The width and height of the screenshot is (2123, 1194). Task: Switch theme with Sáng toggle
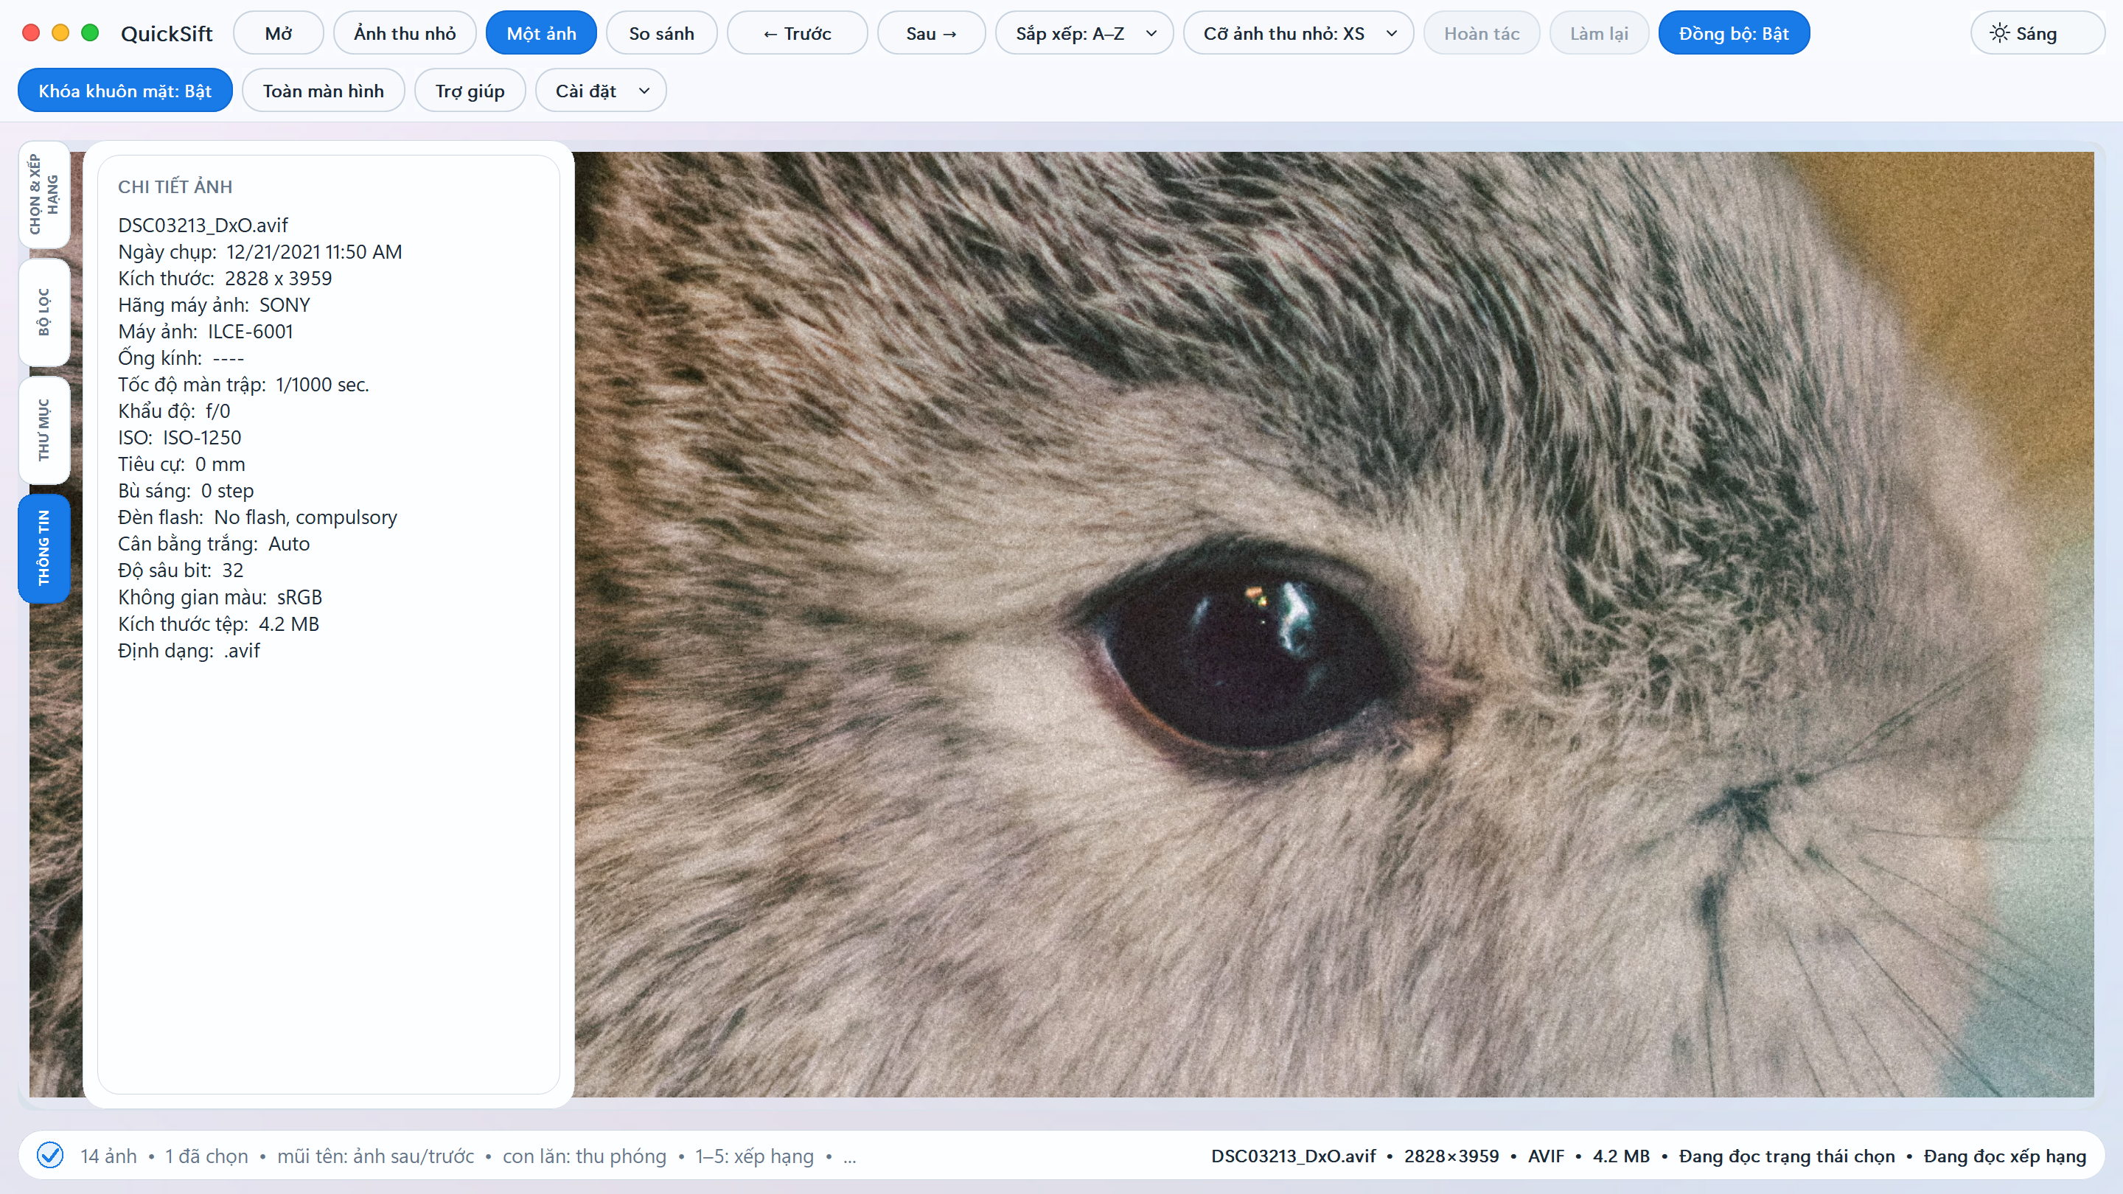pos(2037,33)
